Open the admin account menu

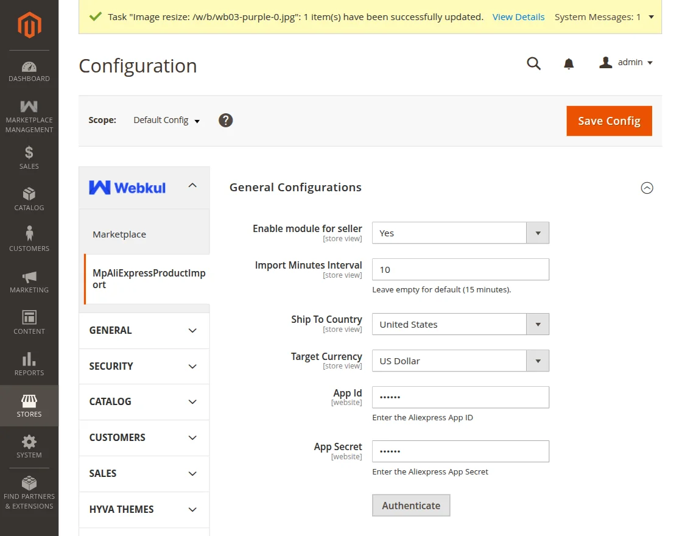[x=626, y=62]
